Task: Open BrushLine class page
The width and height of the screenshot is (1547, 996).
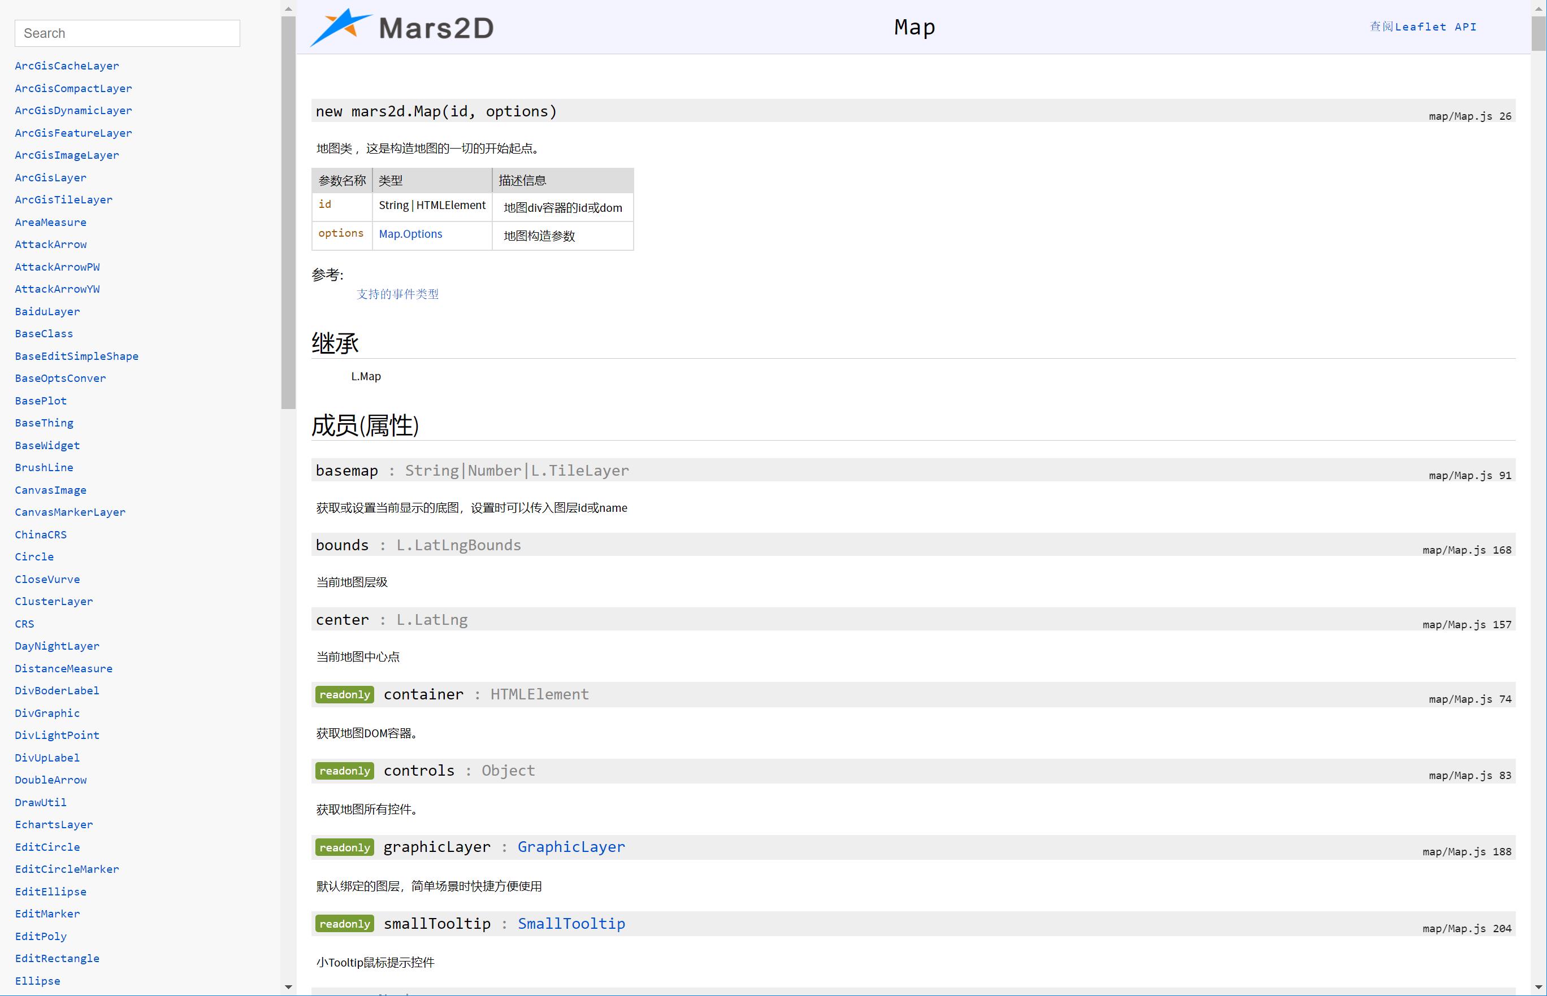Action: pyautogui.click(x=44, y=468)
